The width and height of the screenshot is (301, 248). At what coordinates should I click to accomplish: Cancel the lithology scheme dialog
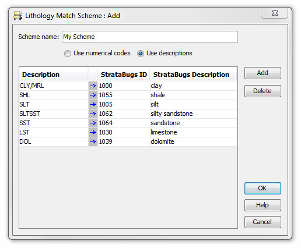[x=262, y=222]
